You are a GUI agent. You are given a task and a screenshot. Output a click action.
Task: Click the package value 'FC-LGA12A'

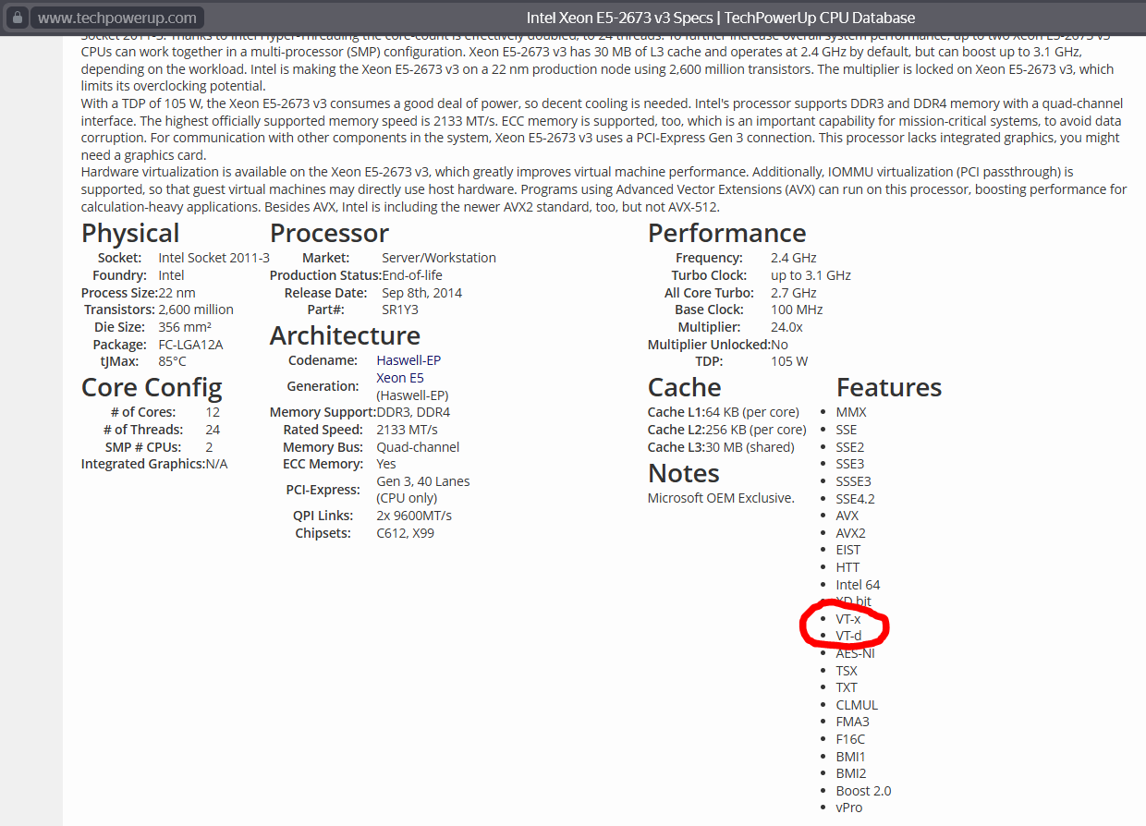pyautogui.click(x=190, y=345)
